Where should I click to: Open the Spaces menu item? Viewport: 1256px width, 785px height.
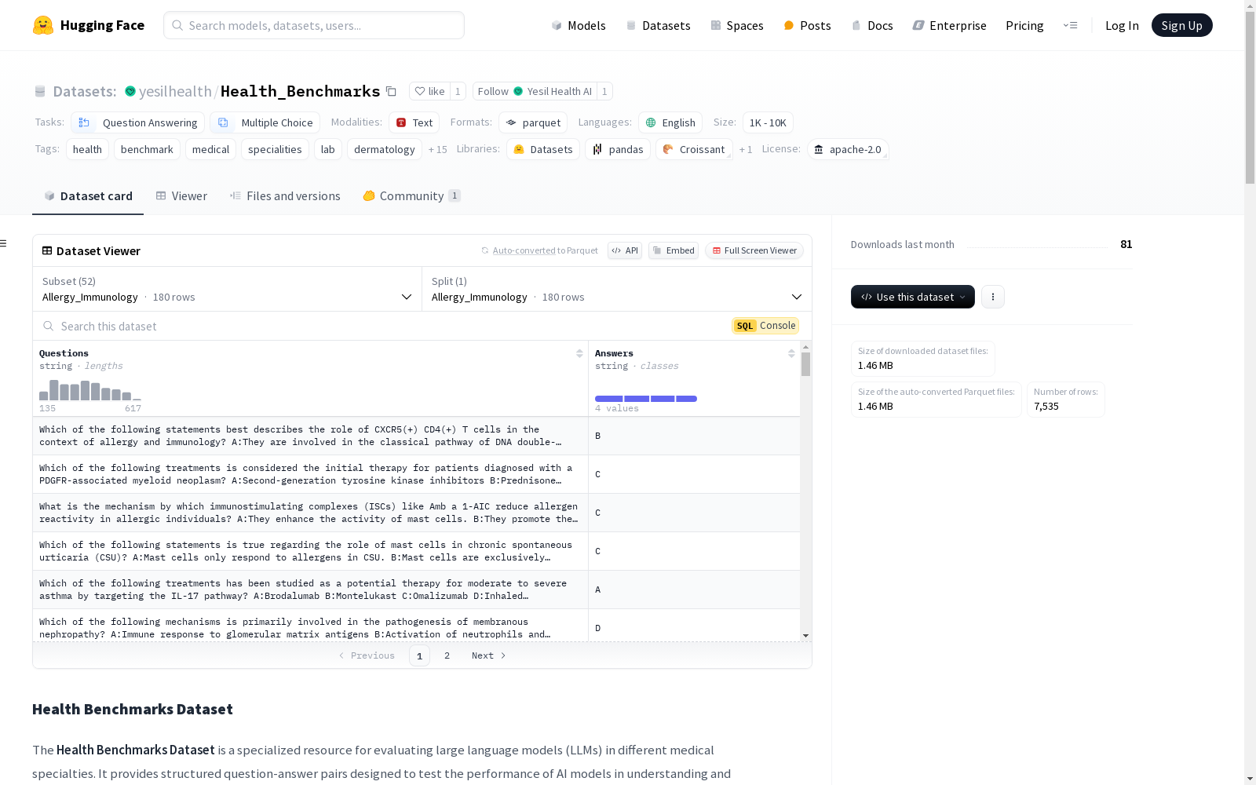737,25
